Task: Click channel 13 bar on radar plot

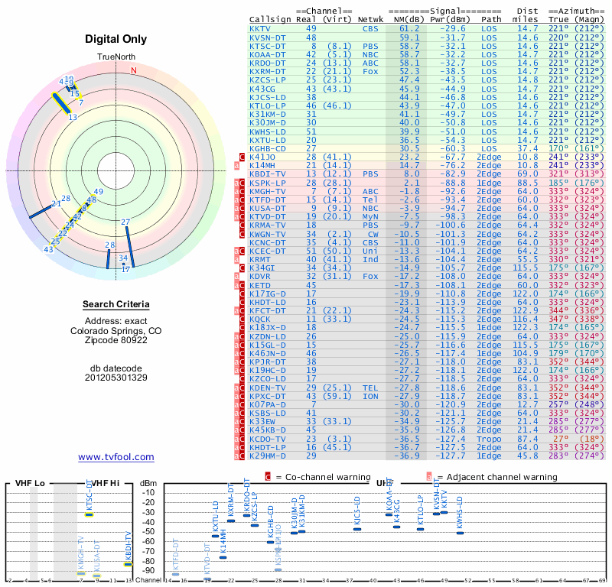Action: click(62, 103)
